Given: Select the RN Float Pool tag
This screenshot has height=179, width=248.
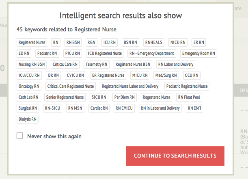Looking at the screenshot, I should 189,97.
